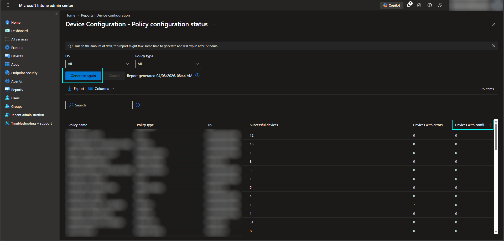504x241 pixels.
Task: Open Copilot in the top bar
Action: (392, 5)
